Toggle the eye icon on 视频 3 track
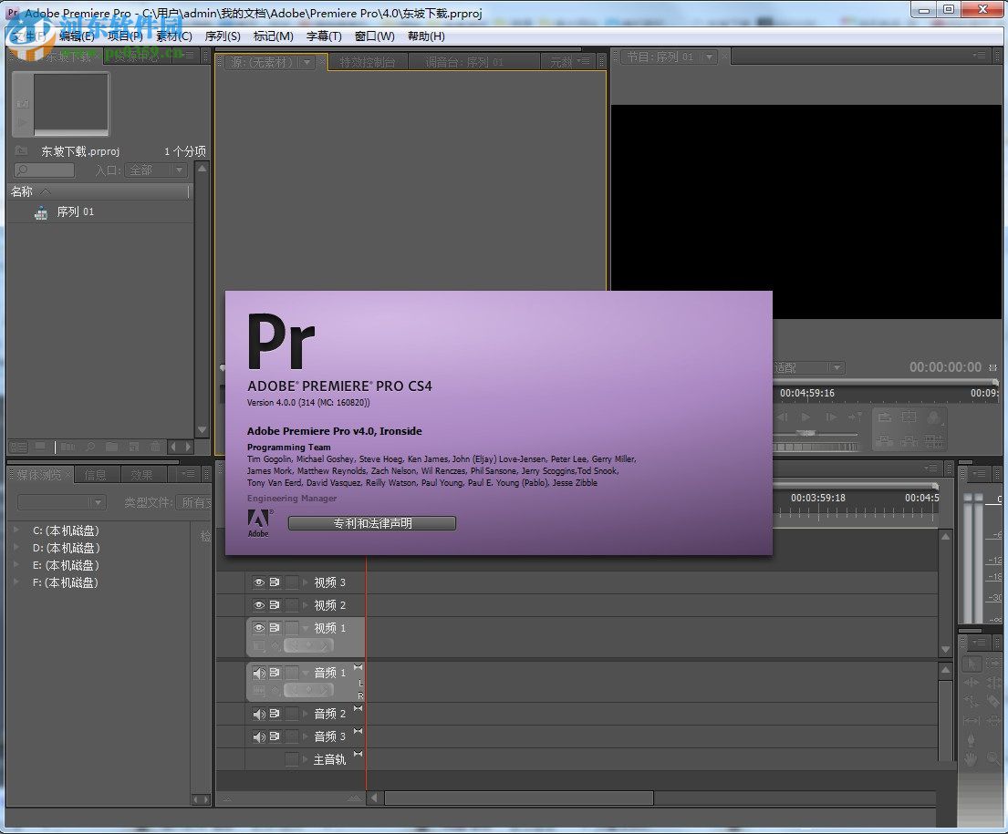1008x834 pixels. point(259,582)
